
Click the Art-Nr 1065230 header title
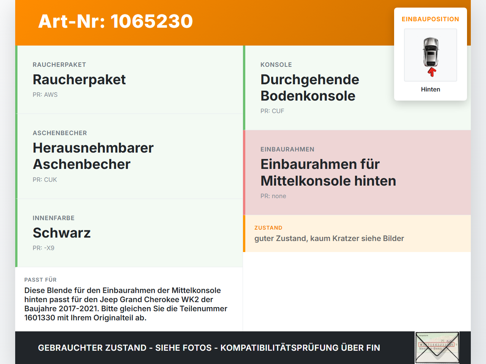pyautogui.click(x=115, y=21)
